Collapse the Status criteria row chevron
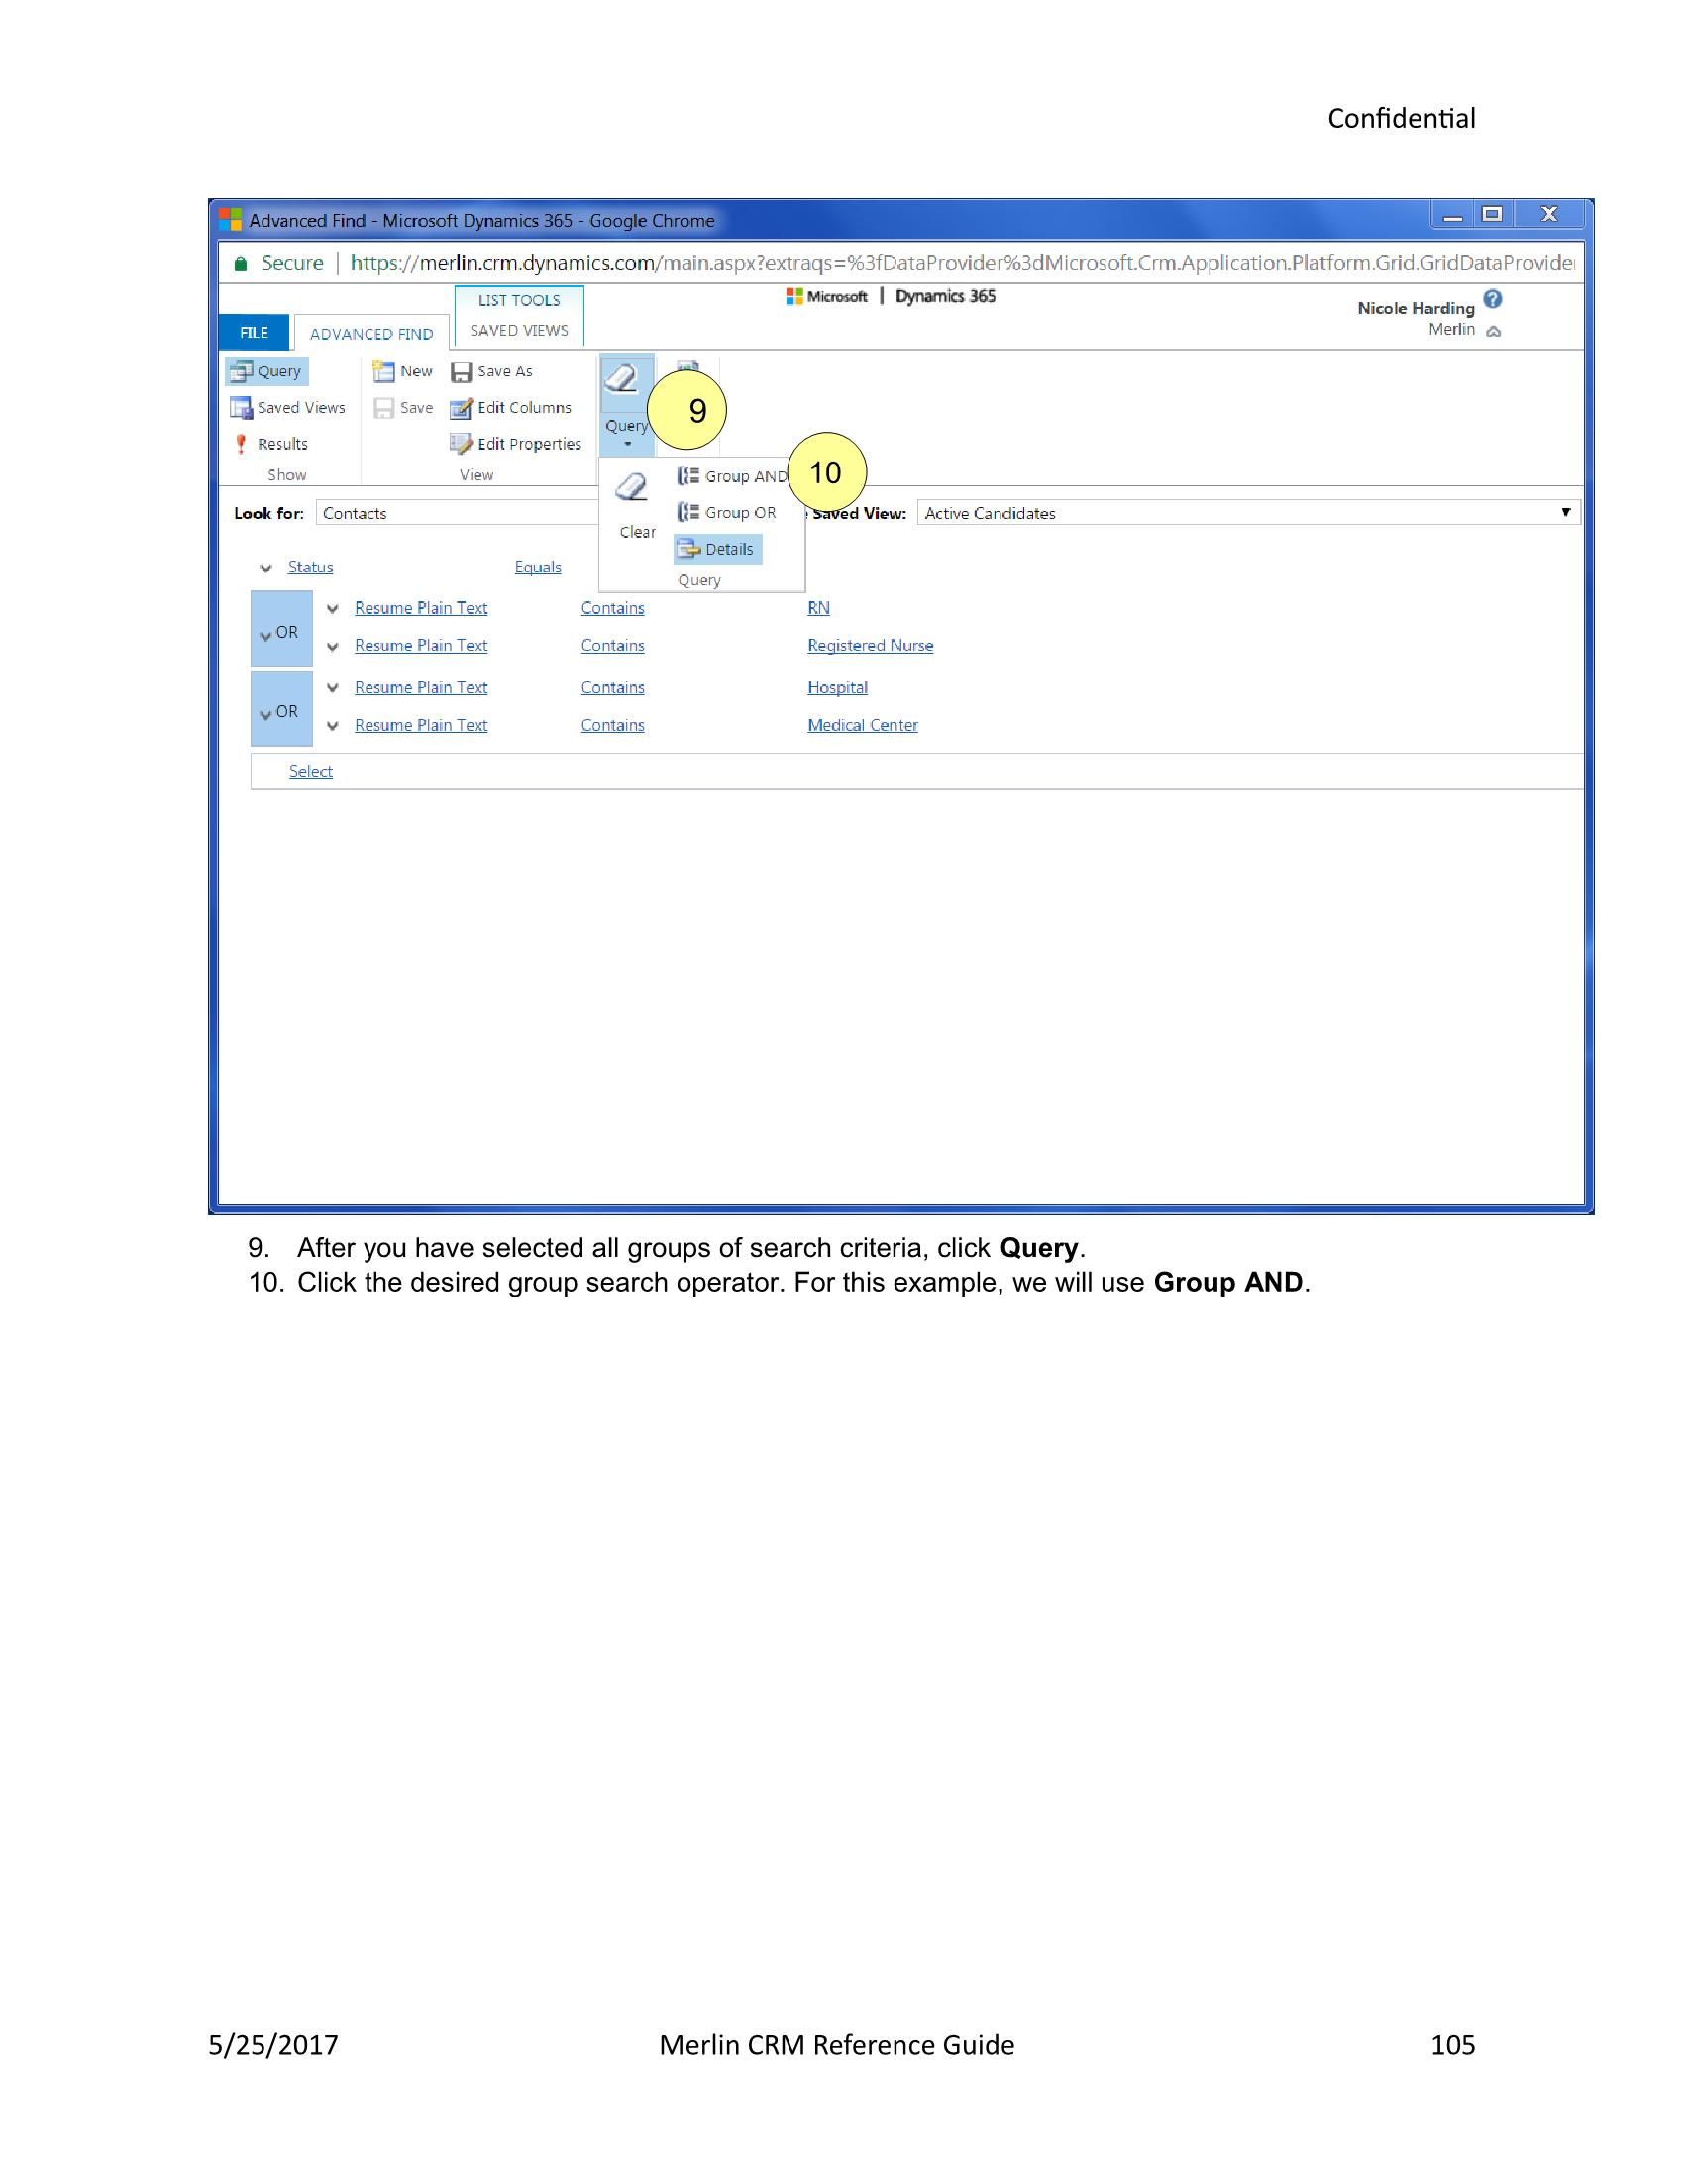The image size is (1684, 2179). 265,567
